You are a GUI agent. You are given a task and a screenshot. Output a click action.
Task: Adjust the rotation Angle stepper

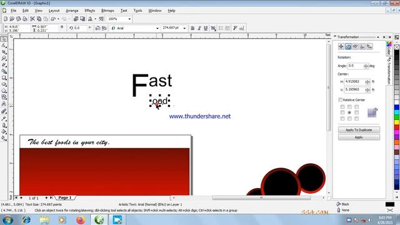366,66
